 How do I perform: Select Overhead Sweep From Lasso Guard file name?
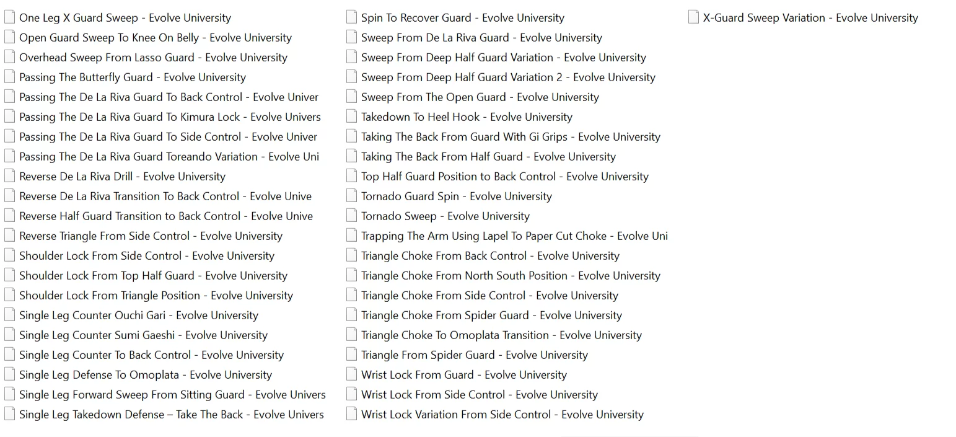(153, 58)
